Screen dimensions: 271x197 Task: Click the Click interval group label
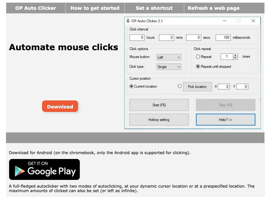(139, 29)
